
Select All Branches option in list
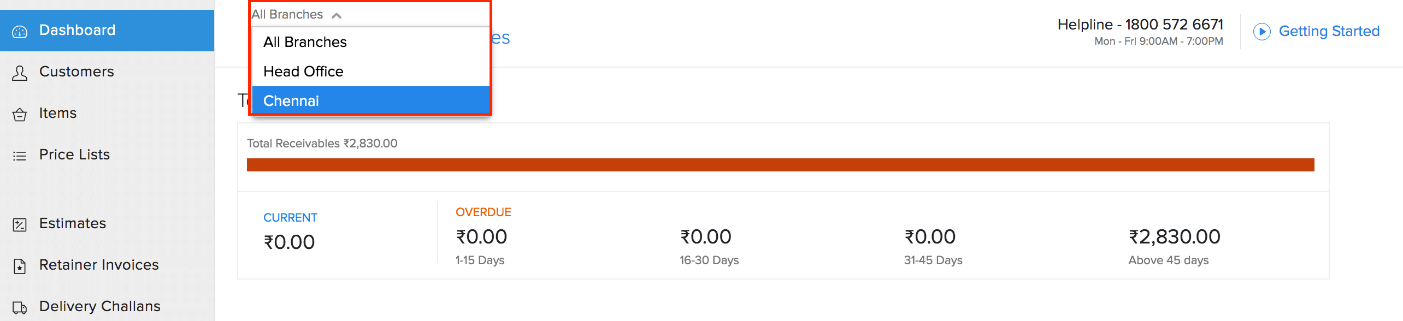[305, 42]
